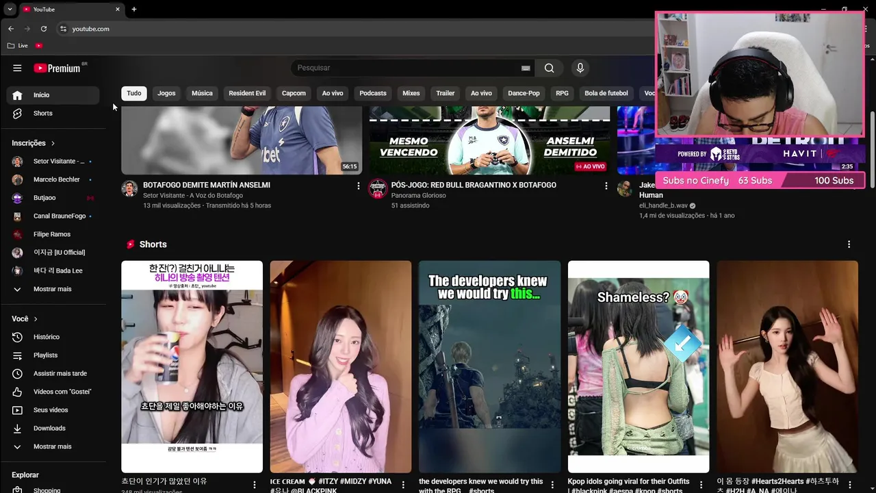The width and height of the screenshot is (876, 493).
Task: Open 이지금 [IU Official] subscription
Action: pos(53,253)
